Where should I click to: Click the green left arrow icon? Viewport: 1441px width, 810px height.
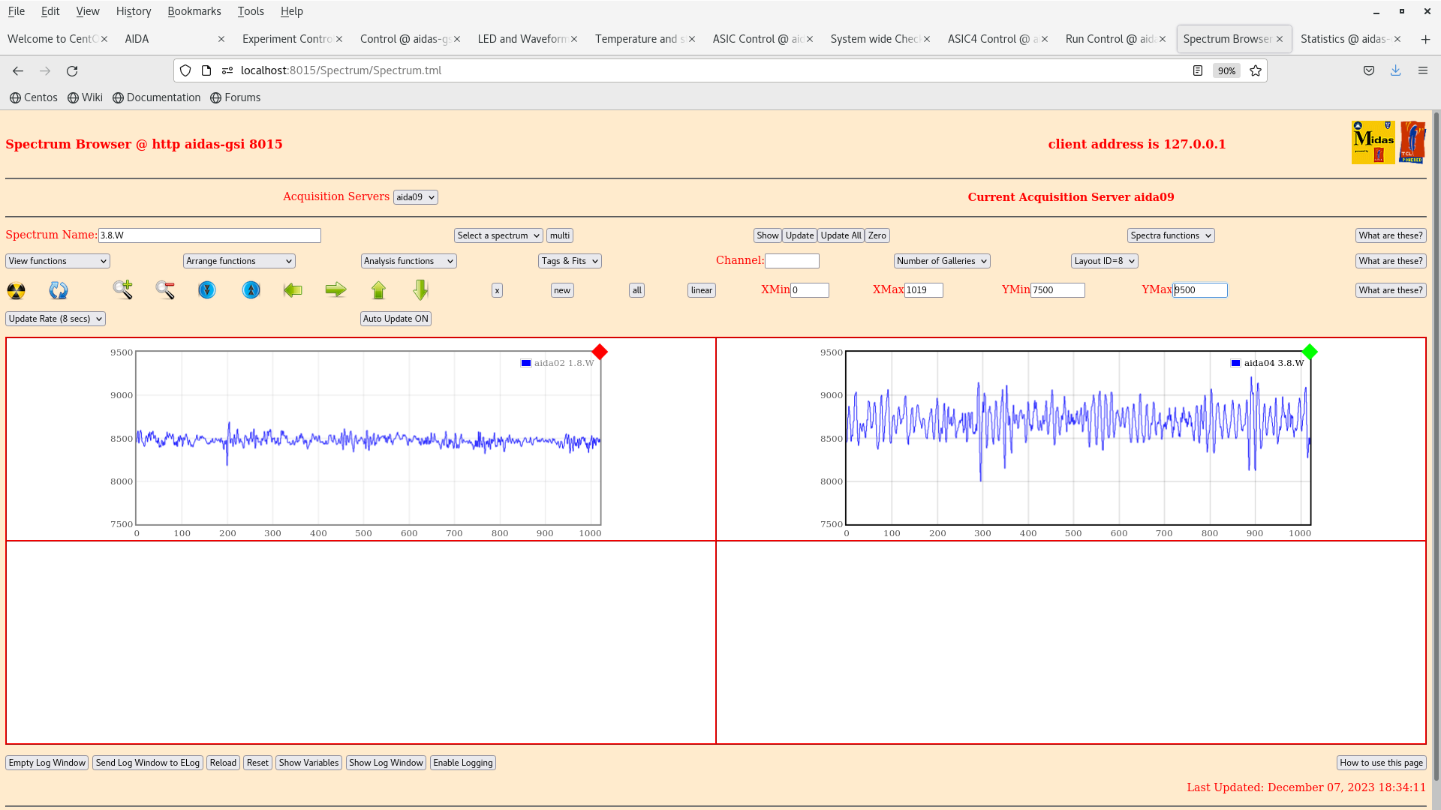coord(293,290)
